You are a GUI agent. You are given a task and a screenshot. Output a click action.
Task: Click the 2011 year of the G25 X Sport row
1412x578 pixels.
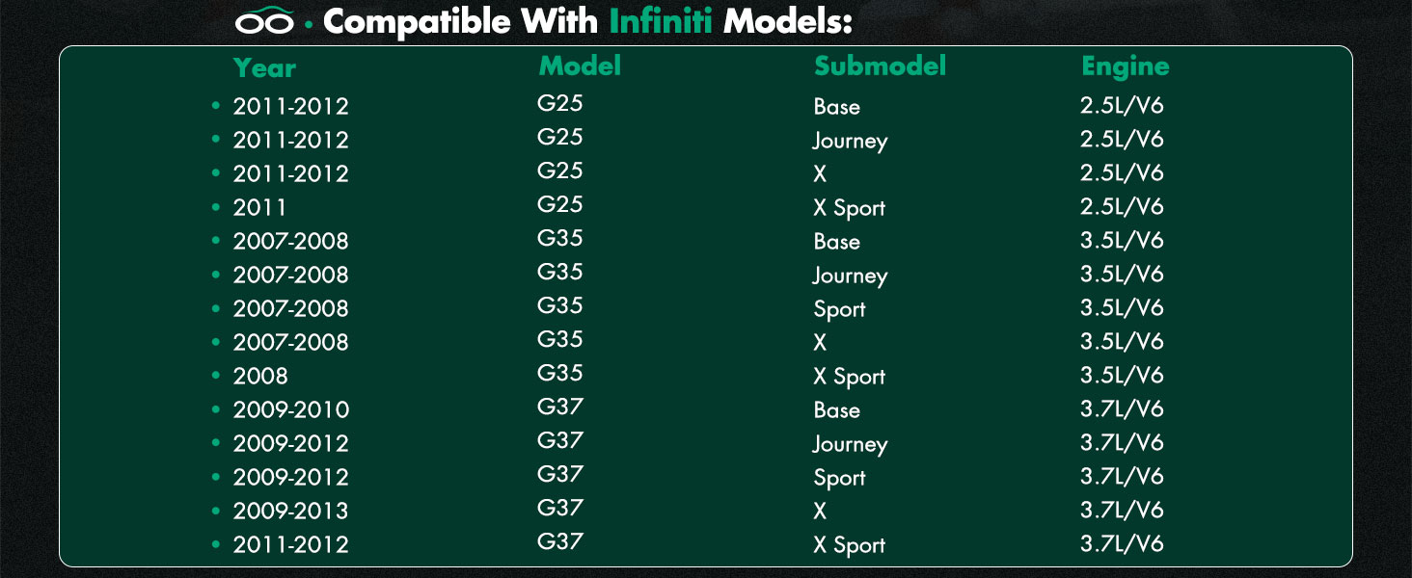(259, 207)
